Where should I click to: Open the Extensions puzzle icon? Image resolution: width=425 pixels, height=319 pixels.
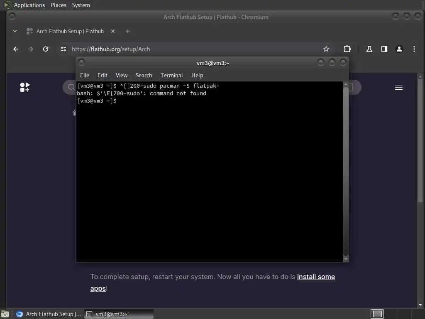pos(347,49)
